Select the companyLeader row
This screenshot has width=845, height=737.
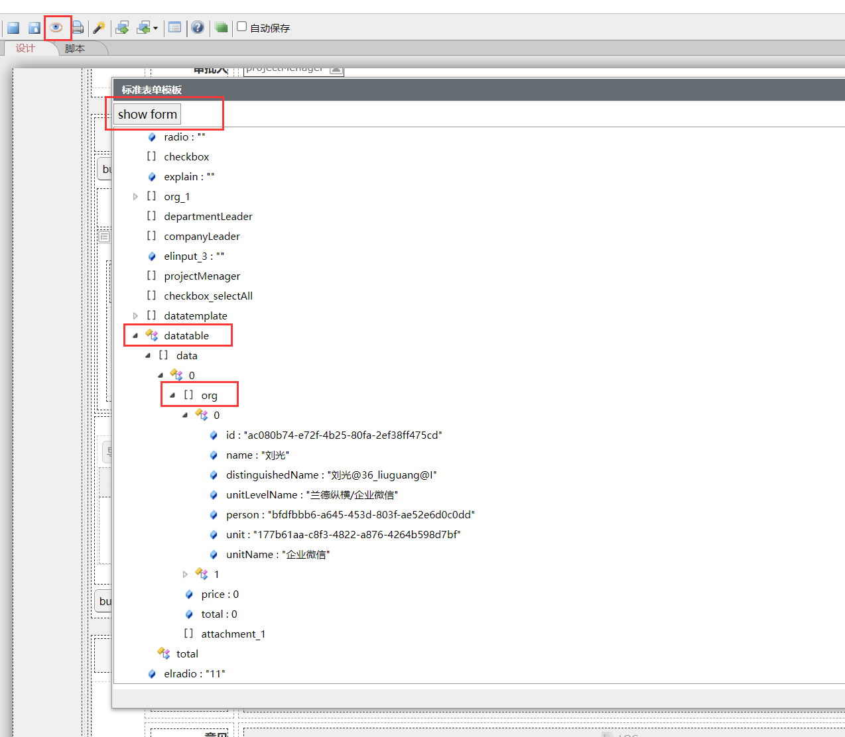(202, 237)
